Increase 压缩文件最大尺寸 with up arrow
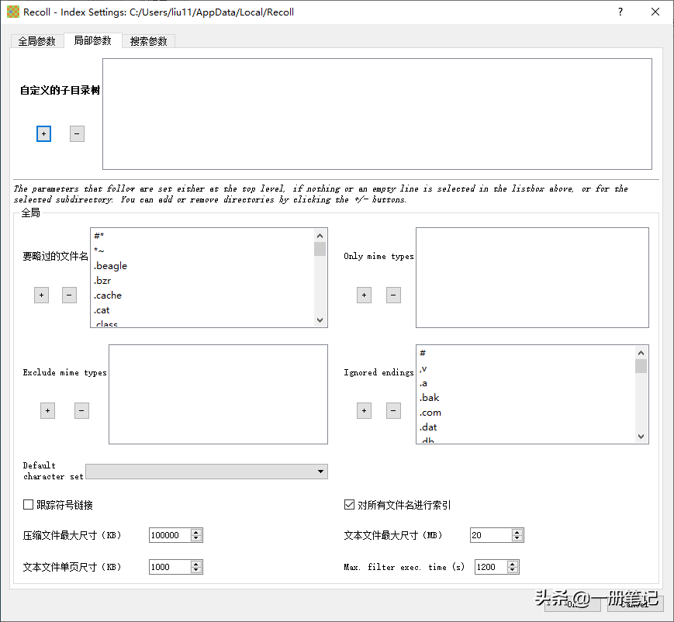674x622 pixels. [x=196, y=532]
